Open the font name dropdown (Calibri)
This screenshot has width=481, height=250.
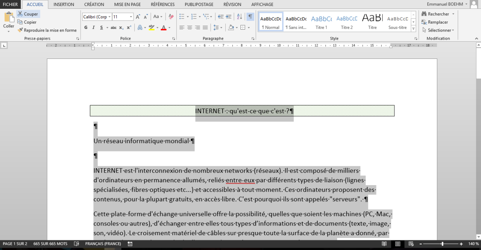109,17
